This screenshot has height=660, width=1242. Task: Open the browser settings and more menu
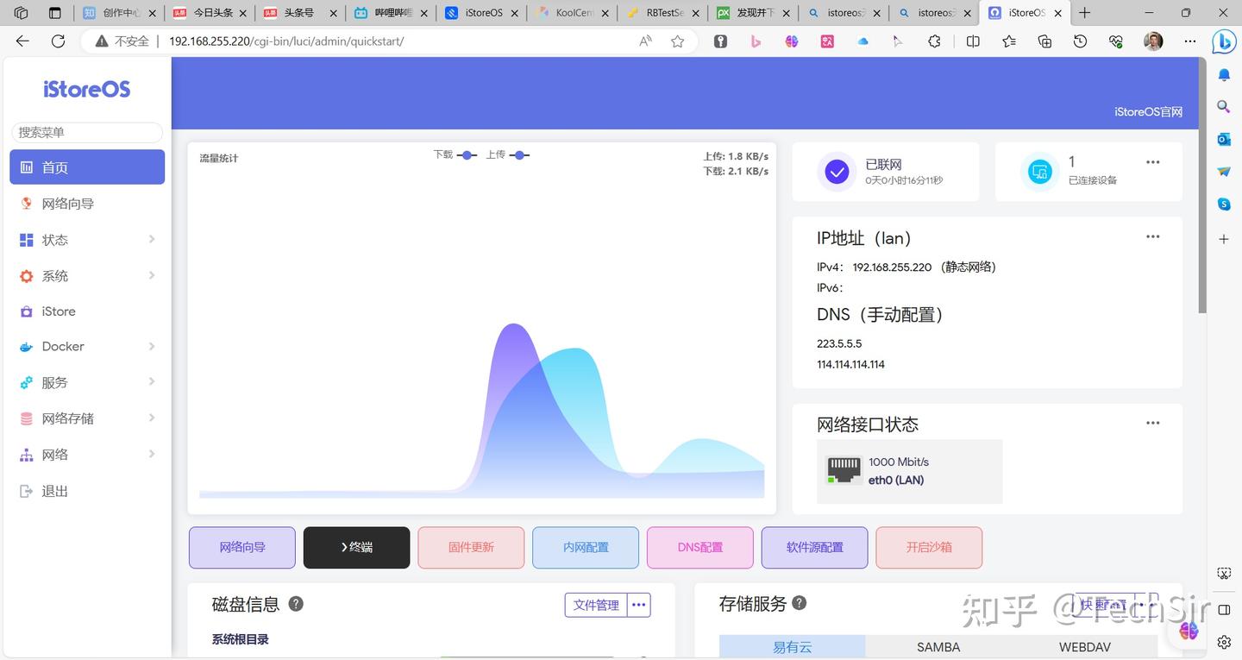(x=1190, y=41)
